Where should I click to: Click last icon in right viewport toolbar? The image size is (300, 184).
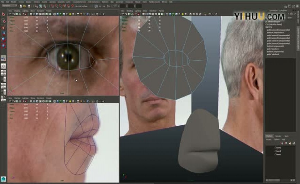216,14
